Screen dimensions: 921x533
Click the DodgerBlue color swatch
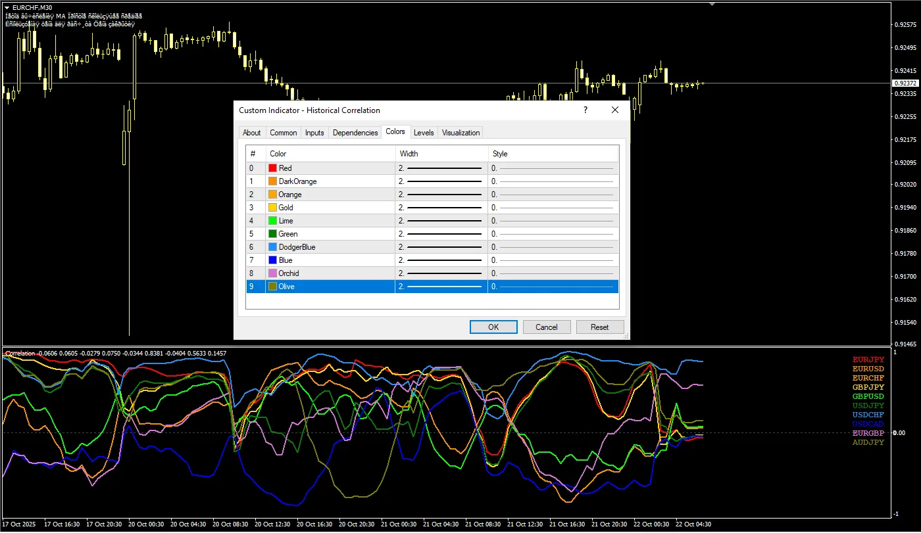click(x=273, y=247)
